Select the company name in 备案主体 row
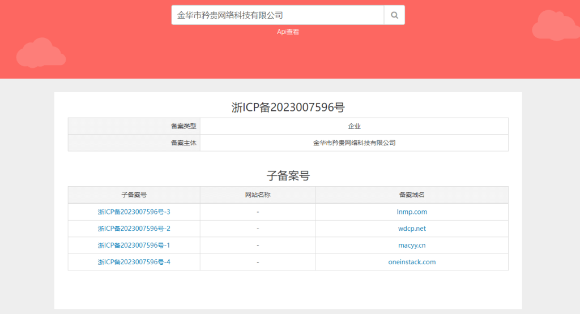The image size is (580, 314). [354, 143]
